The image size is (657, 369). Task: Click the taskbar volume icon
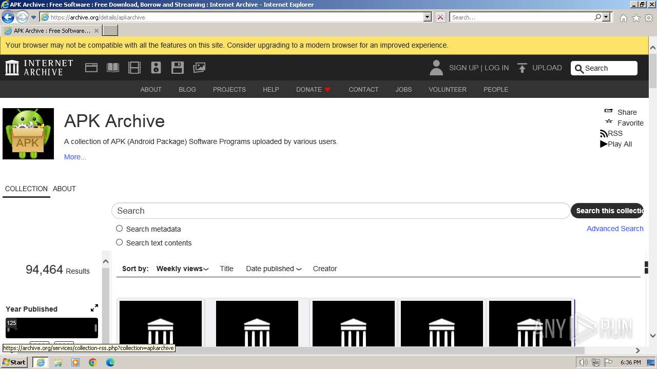click(584, 362)
